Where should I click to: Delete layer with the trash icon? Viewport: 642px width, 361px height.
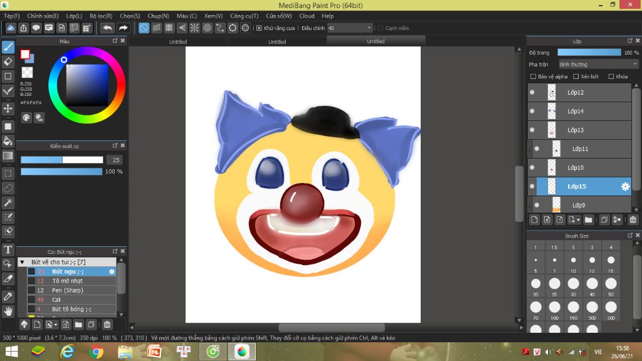pyautogui.click(x=633, y=219)
